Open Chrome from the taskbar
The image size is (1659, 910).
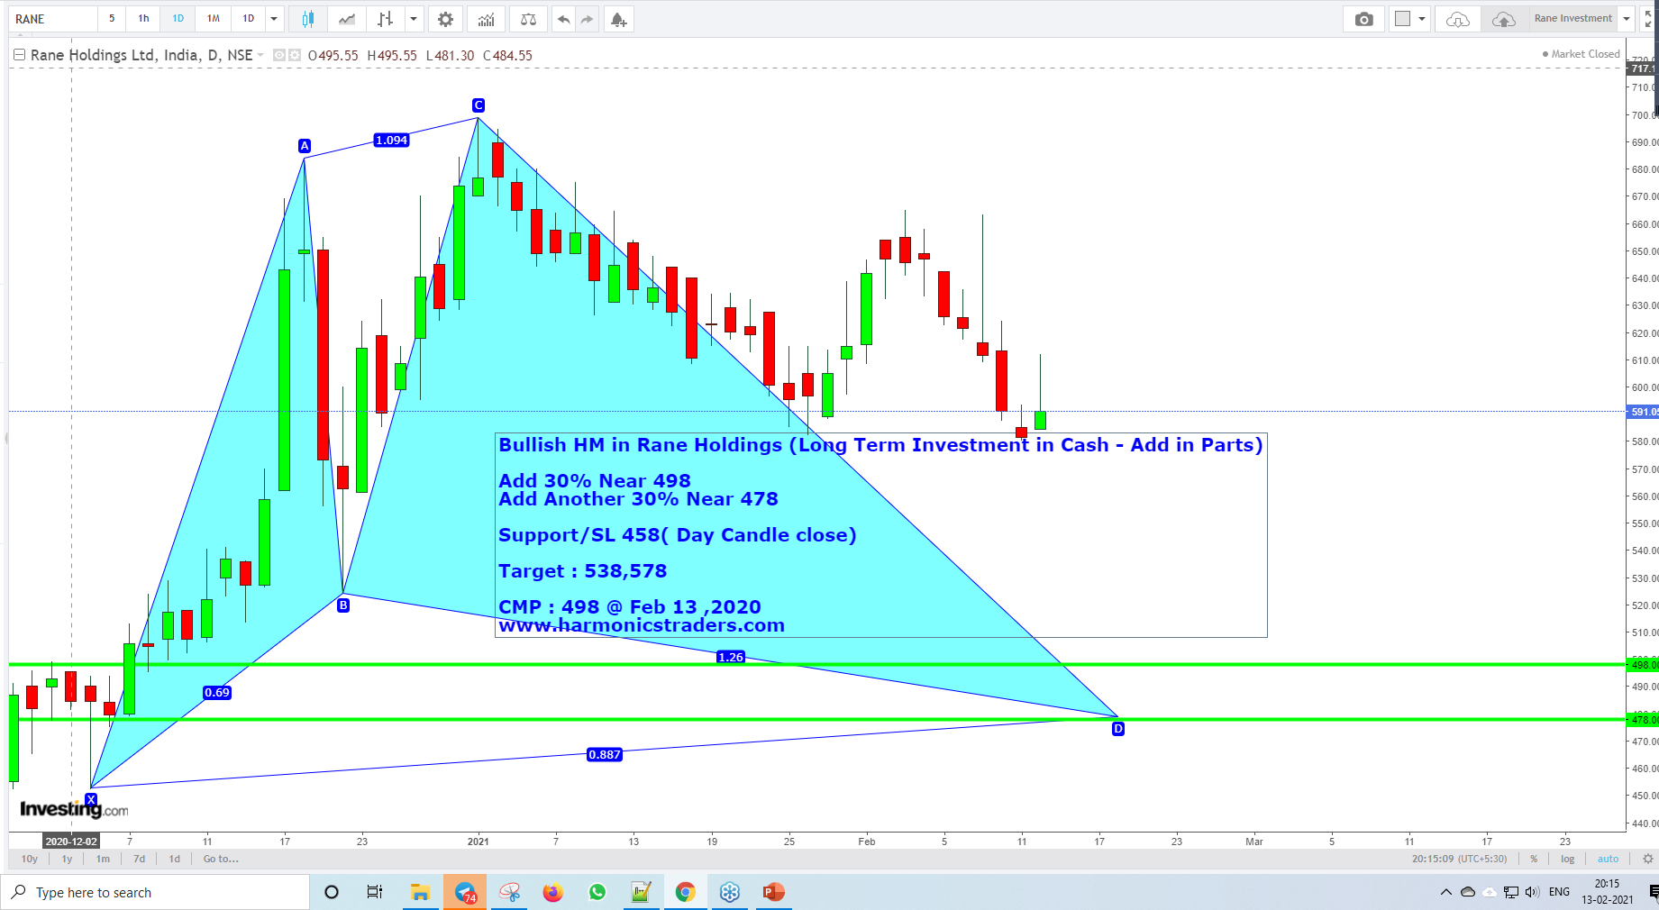click(686, 892)
